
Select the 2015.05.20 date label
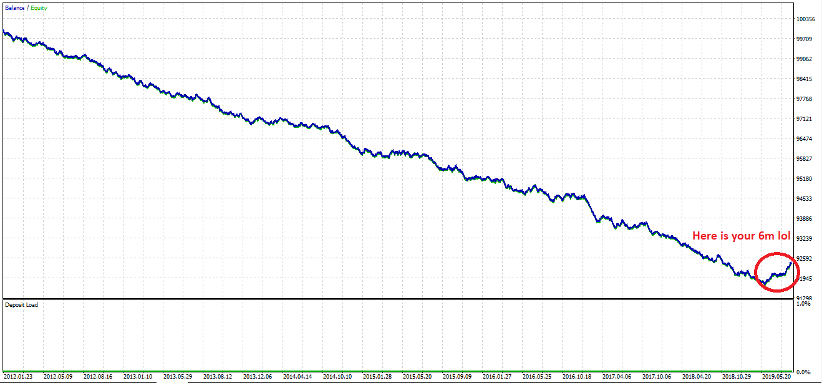tap(418, 377)
